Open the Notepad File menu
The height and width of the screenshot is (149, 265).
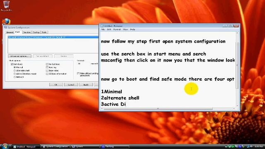pyautogui.click(x=103, y=29)
